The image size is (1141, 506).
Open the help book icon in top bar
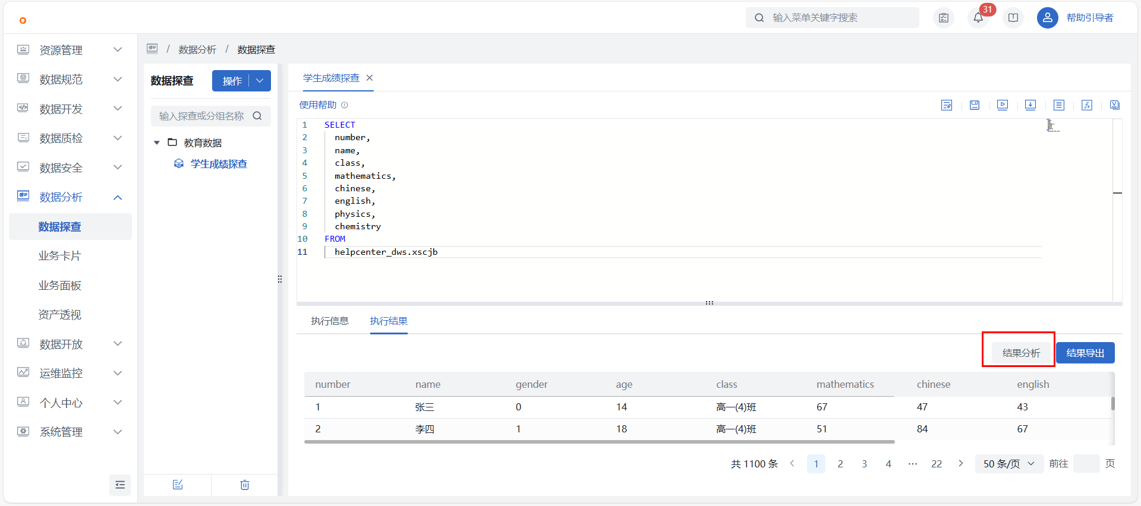pos(1013,18)
